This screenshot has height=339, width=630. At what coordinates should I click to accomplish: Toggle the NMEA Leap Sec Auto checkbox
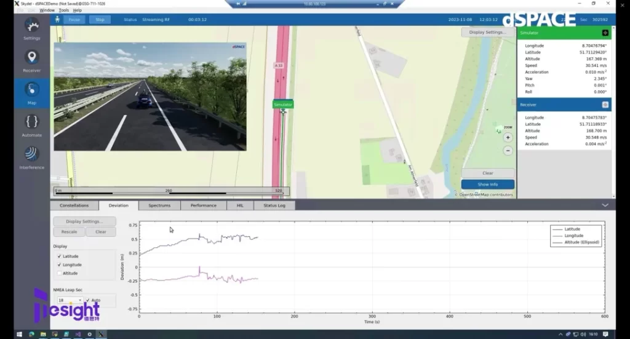88,300
